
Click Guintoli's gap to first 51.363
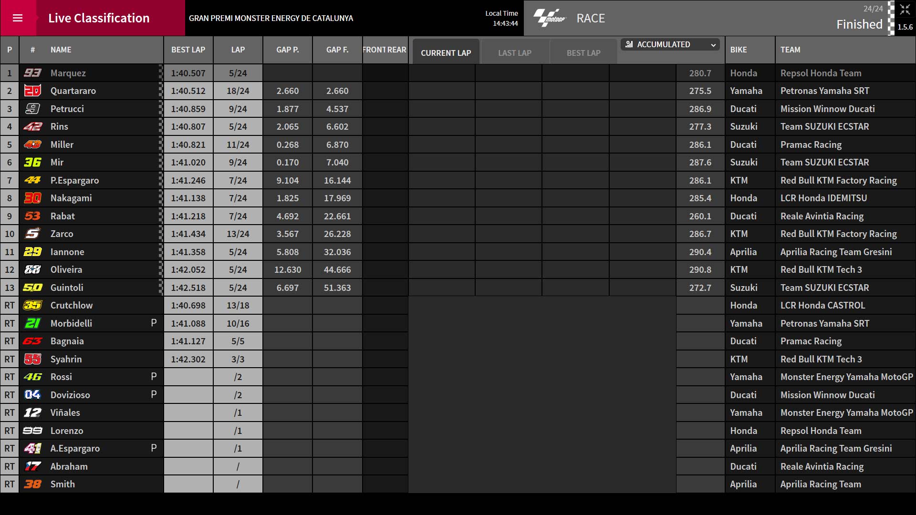(337, 288)
